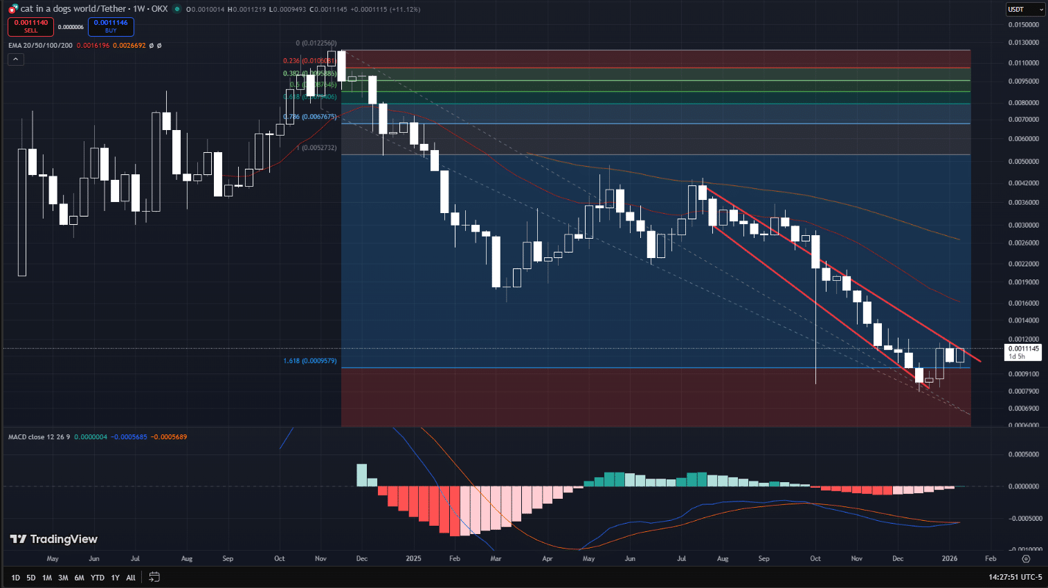
Task: Click the BUY 0.0011146 button
Action: tap(110, 28)
